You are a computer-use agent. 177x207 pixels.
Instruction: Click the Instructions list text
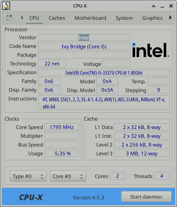(x=104, y=102)
